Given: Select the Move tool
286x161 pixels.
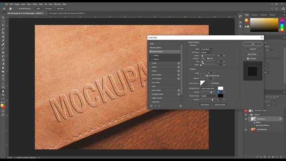Looking at the screenshot, I should click(x=3, y=17).
